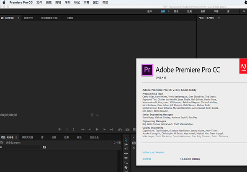Click the 0 个项 item count
The image size is (247, 172).
tap(117, 143)
